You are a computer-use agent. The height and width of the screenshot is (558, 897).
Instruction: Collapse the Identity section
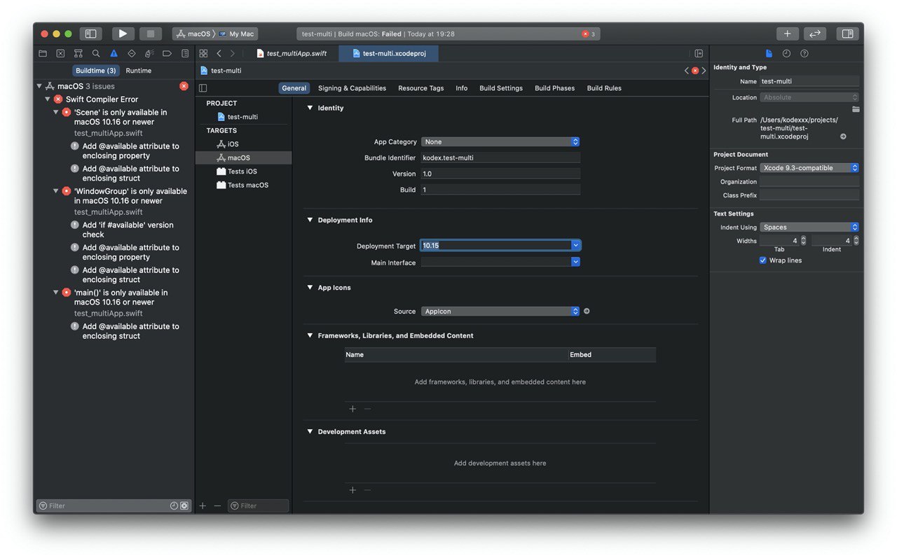coord(310,108)
